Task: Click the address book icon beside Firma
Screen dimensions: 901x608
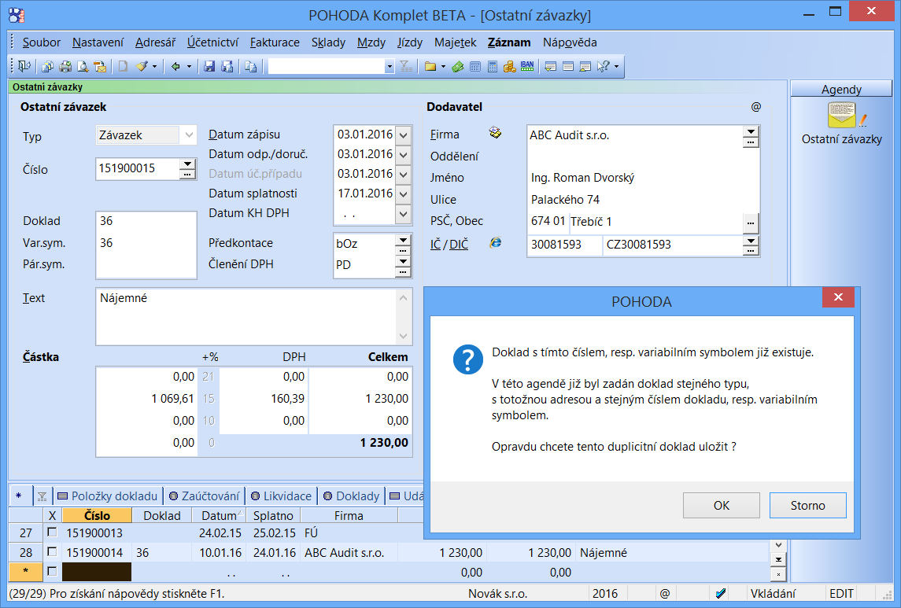Action: tap(495, 133)
